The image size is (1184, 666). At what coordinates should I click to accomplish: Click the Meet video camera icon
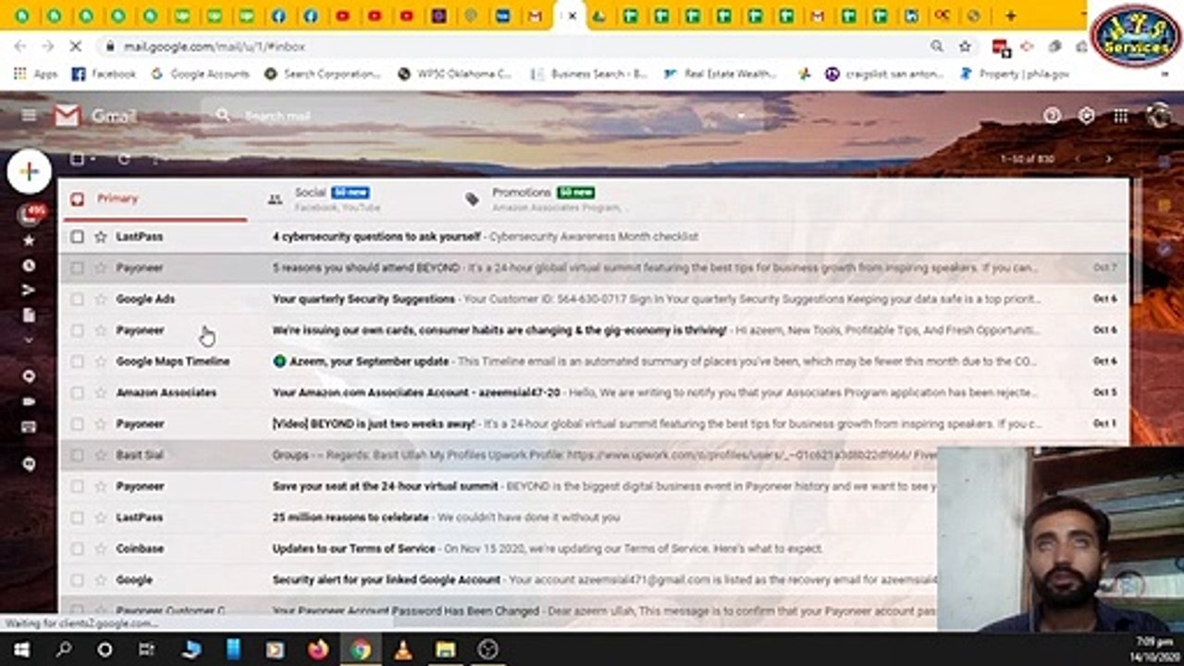(29, 401)
